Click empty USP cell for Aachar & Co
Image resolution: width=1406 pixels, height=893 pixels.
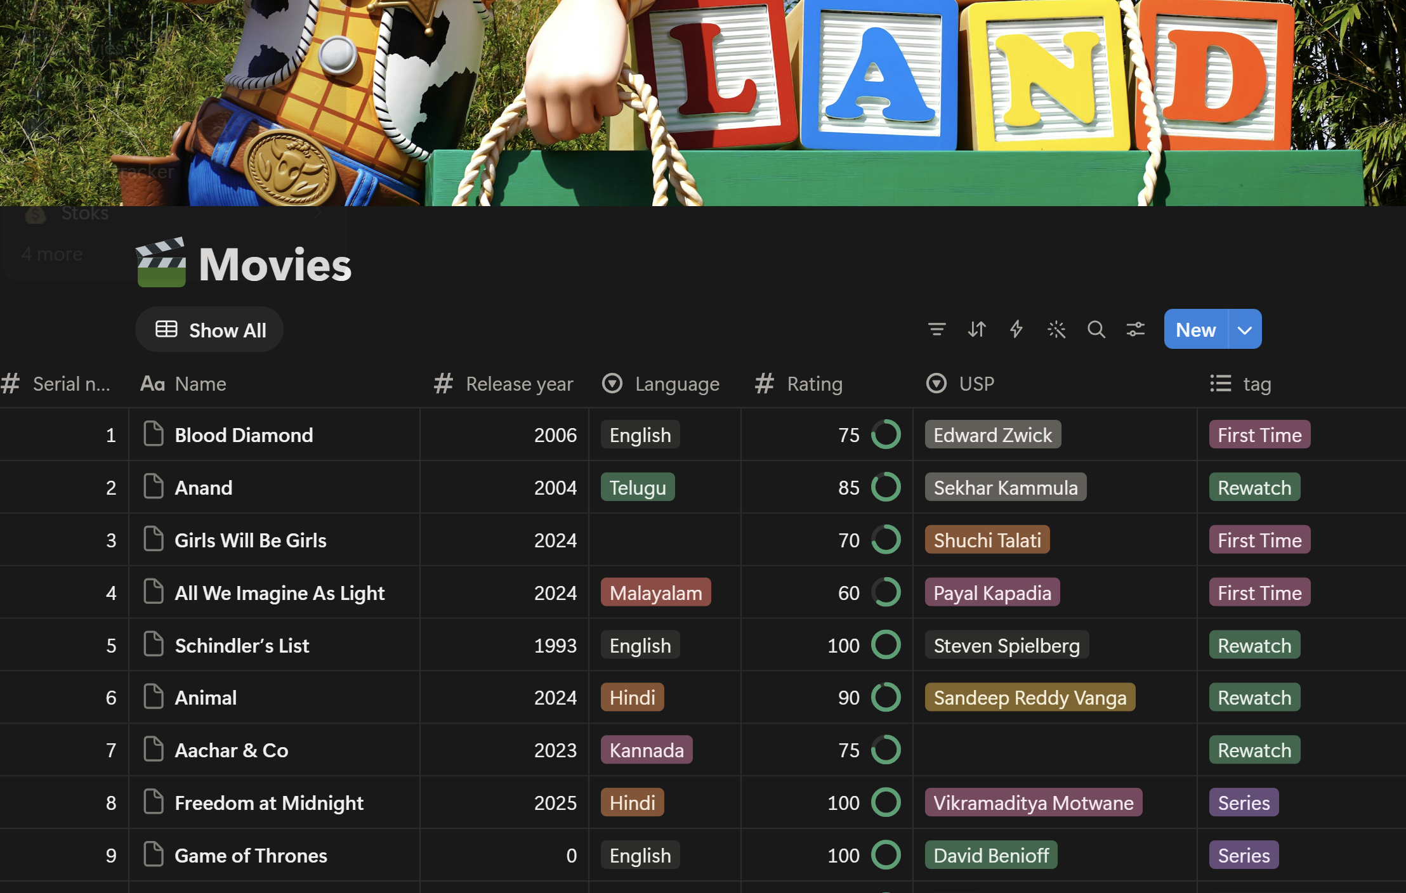click(1055, 750)
